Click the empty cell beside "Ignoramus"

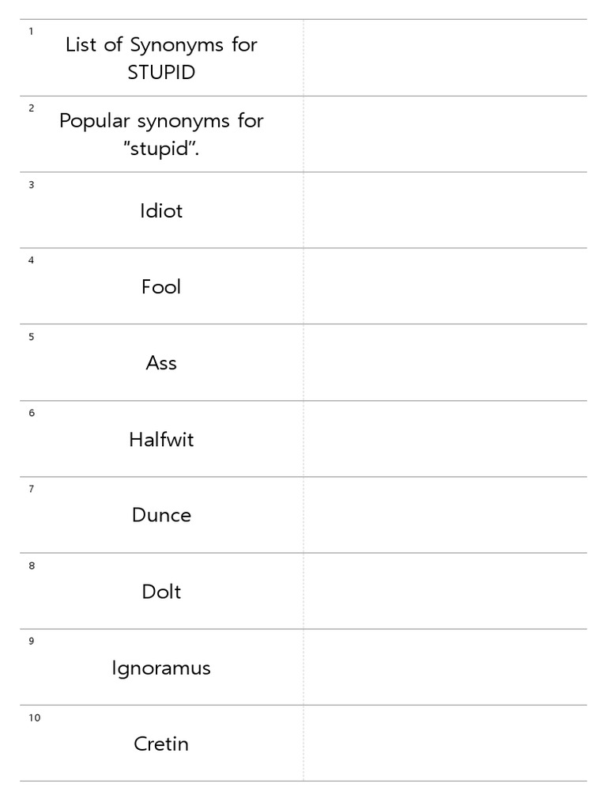pos(445,668)
